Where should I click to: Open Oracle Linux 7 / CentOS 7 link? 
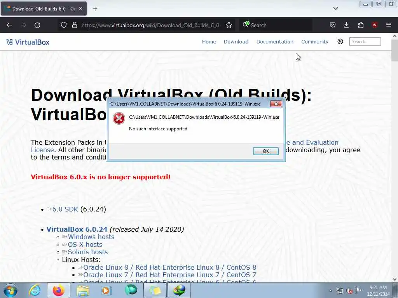169,275
